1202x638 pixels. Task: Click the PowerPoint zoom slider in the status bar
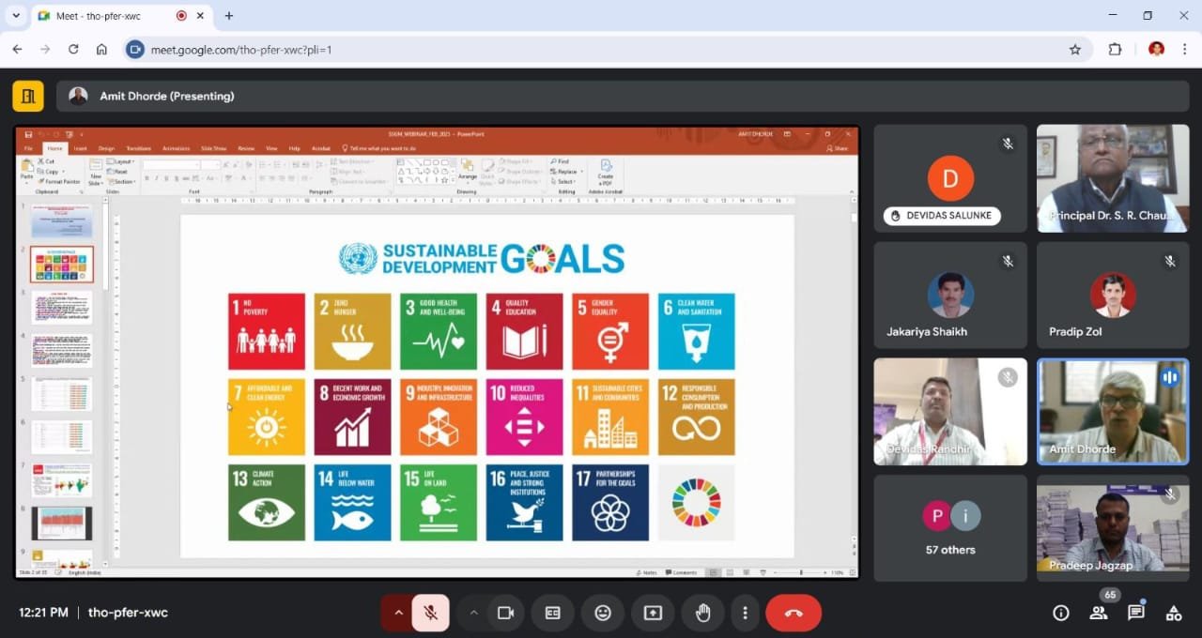(x=800, y=572)
